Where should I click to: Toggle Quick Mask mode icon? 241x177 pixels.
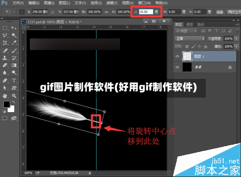coord(5,118)
